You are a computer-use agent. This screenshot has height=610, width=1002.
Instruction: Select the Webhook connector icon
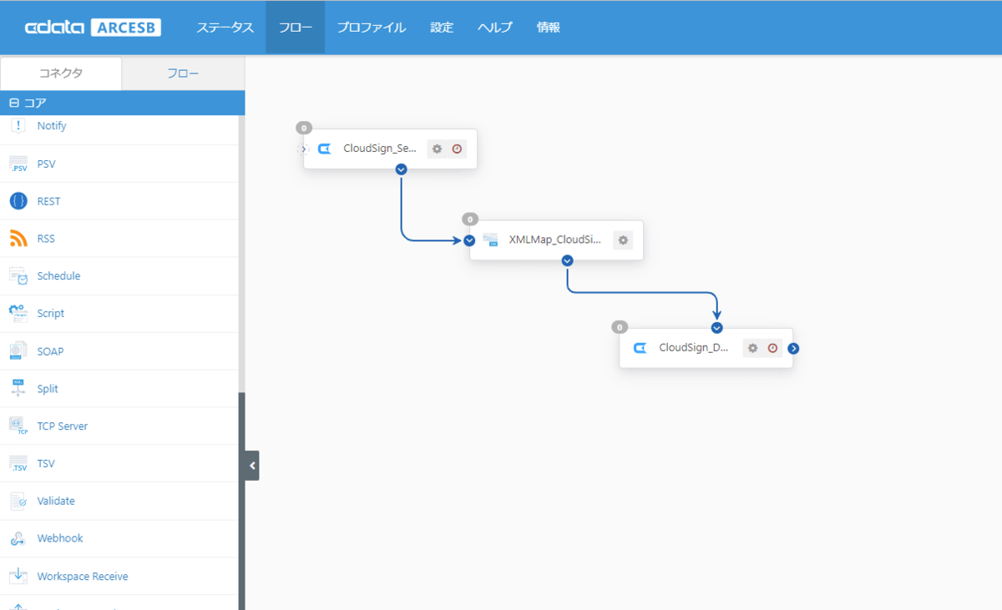point(18,538)
